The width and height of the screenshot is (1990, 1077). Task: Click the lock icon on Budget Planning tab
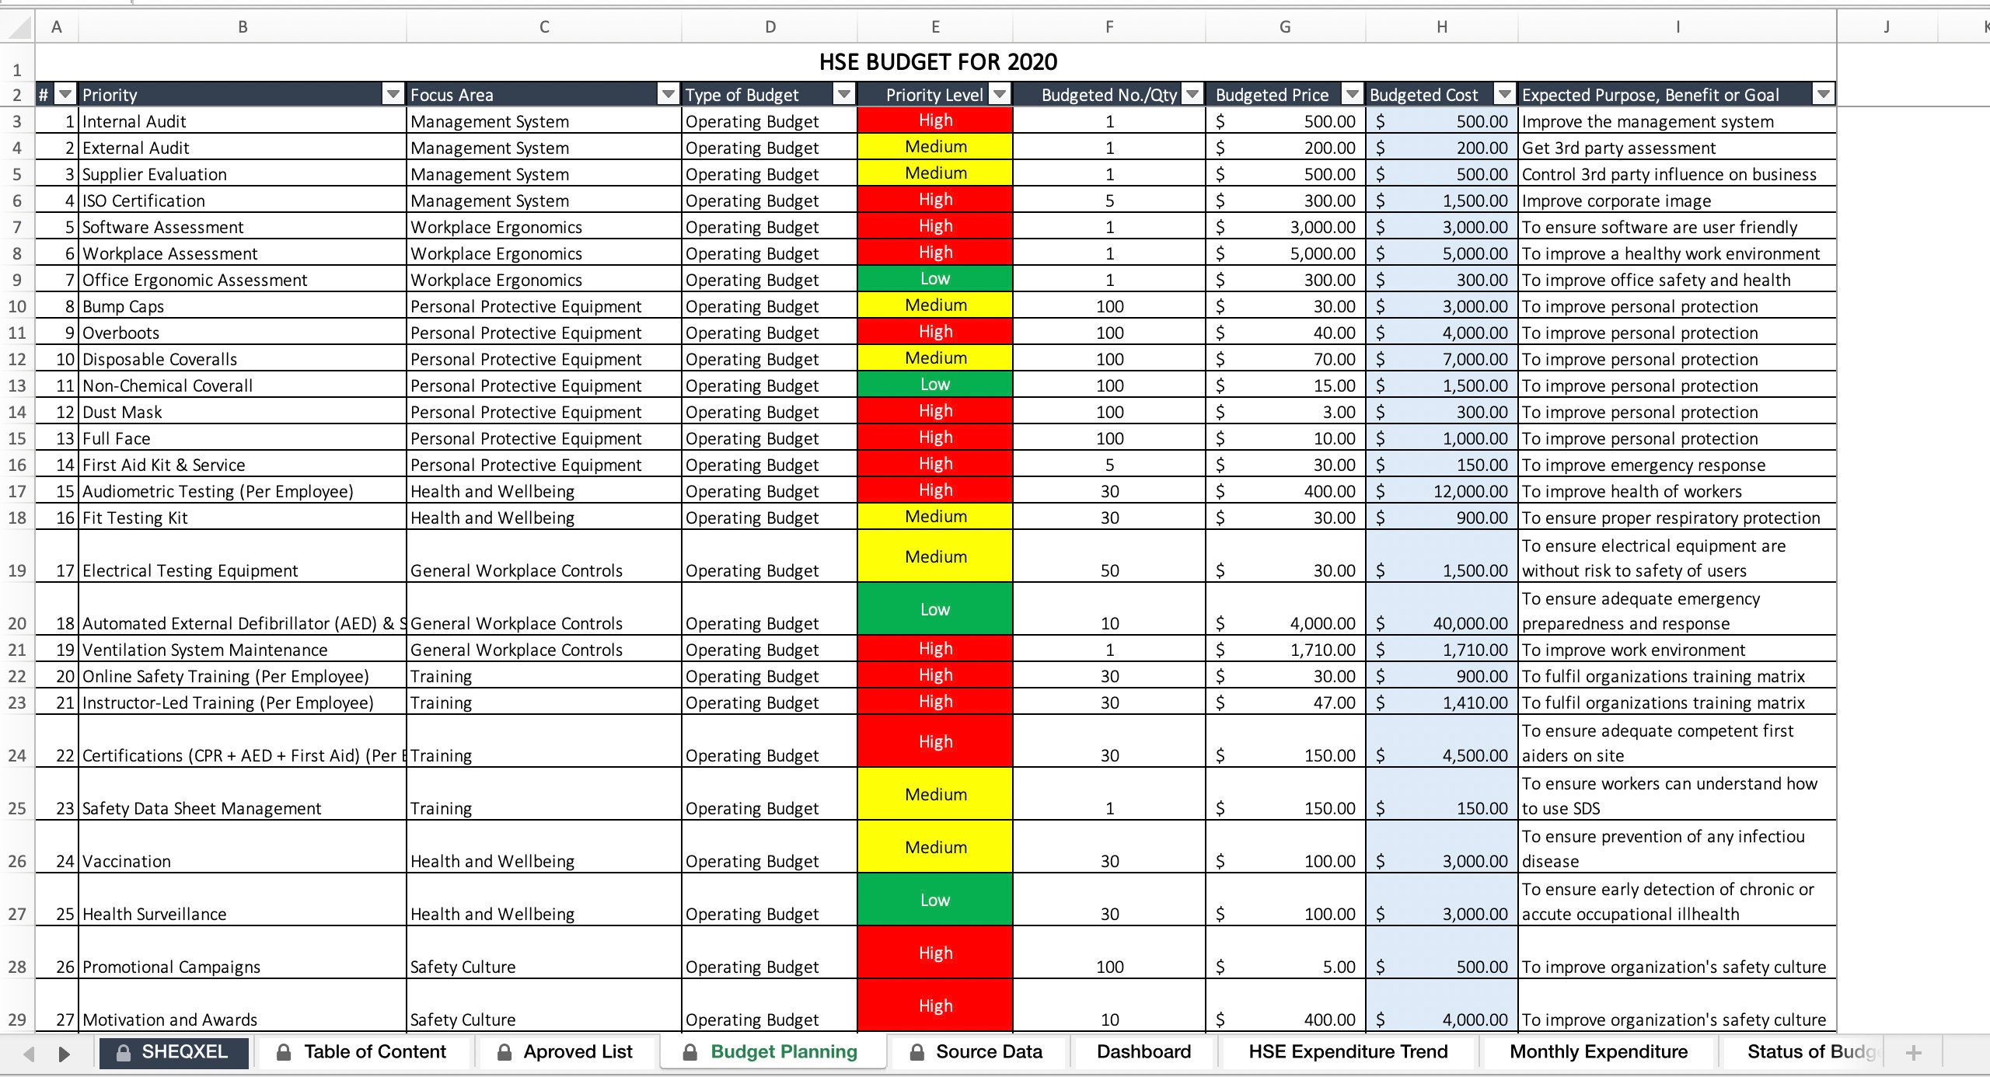click(x=690, y=1051)
